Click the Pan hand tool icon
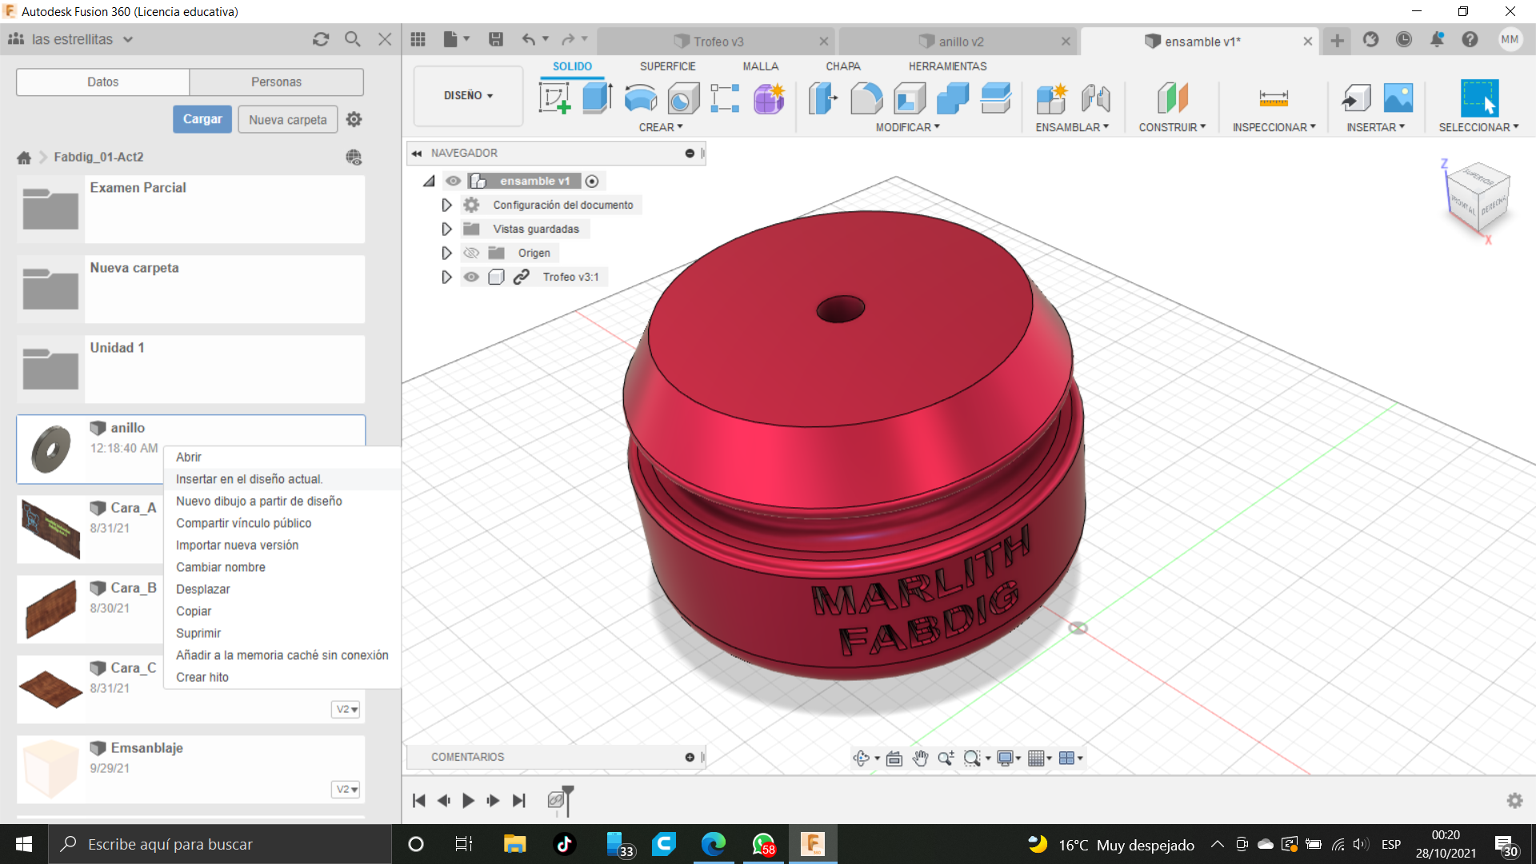 (920, 758)
